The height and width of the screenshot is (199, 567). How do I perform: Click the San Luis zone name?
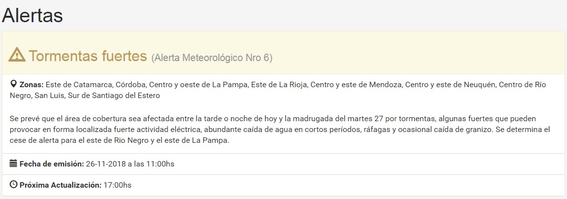48,95
